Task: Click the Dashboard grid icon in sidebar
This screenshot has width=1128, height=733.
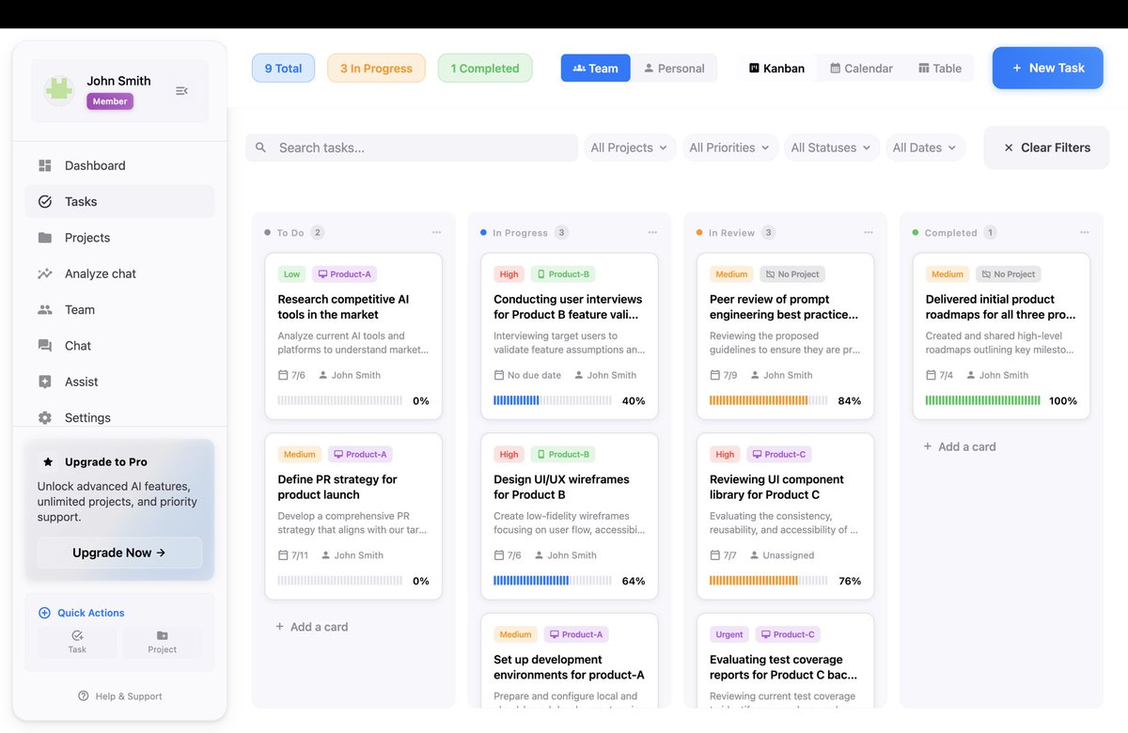Action: click(x=45, y=165)
